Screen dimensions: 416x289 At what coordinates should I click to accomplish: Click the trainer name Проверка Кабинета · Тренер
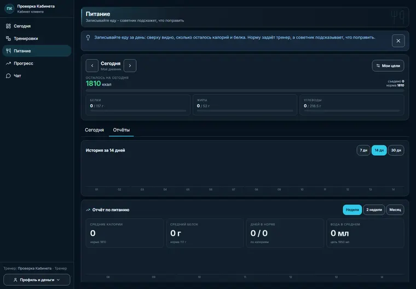tap(42, 268)
